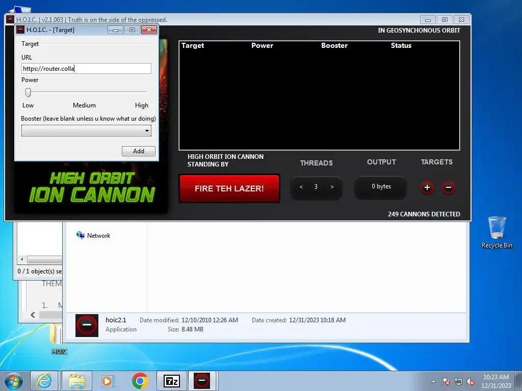Minimize the H.O.I.C. Target dialog
The width and height of the screenshot is (522, 391).
[x=116, y=30]
